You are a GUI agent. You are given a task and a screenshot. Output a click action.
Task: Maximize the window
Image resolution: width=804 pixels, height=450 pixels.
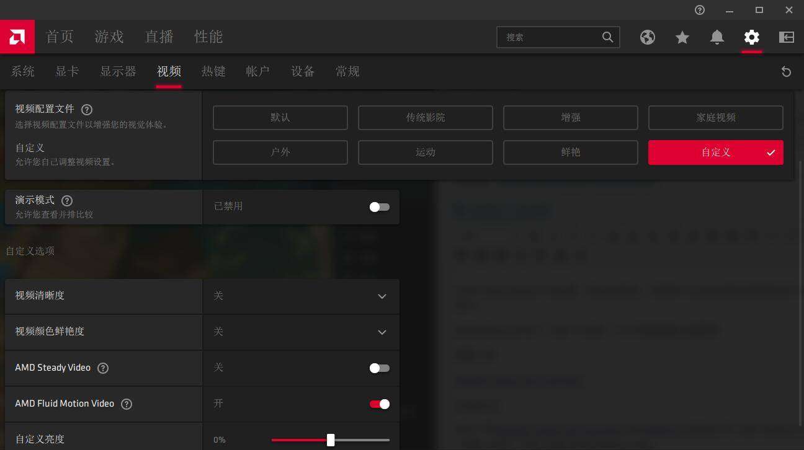pyautogui.click(x=759, y=10)
